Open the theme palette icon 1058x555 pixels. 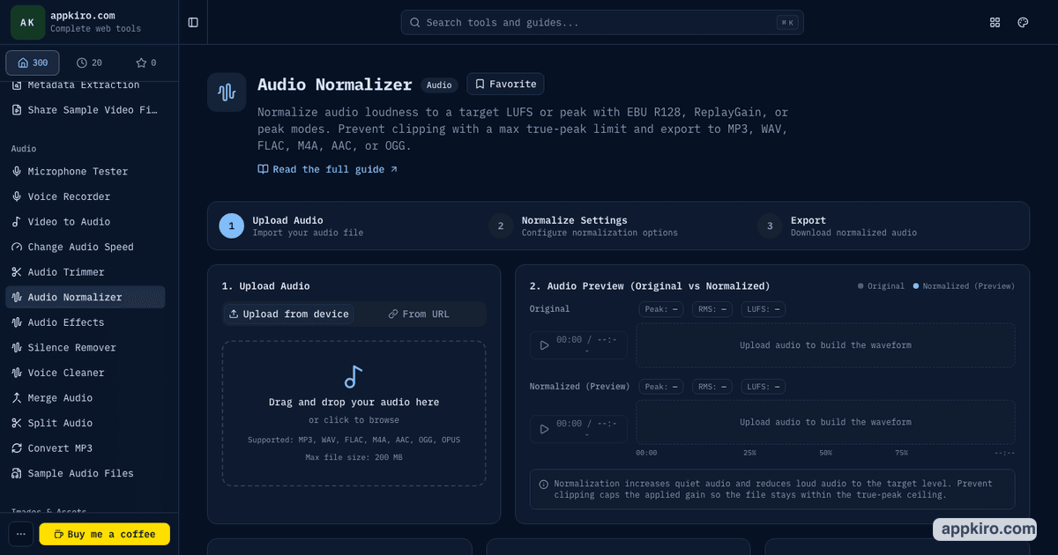1023,22
